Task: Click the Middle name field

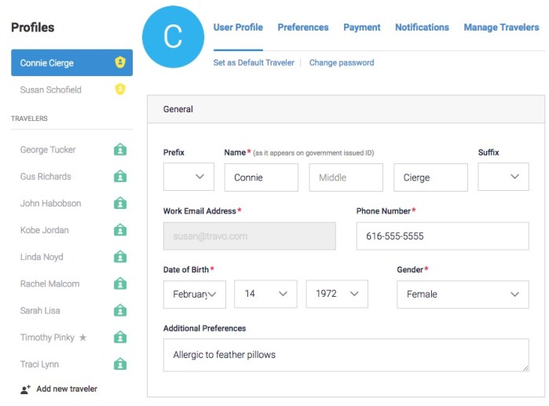Action: [346, 177]
